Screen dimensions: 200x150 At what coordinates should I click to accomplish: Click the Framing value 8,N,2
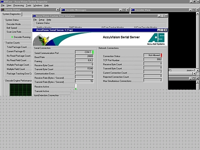click(x=84, y=60)
